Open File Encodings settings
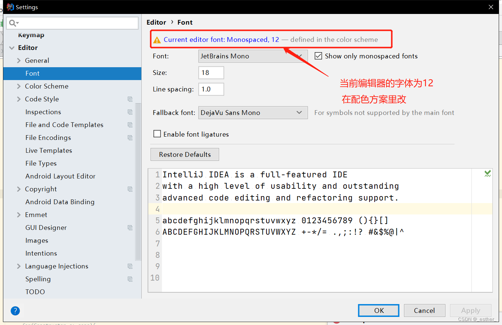The image size is (502, 325). tap(48, 138)
